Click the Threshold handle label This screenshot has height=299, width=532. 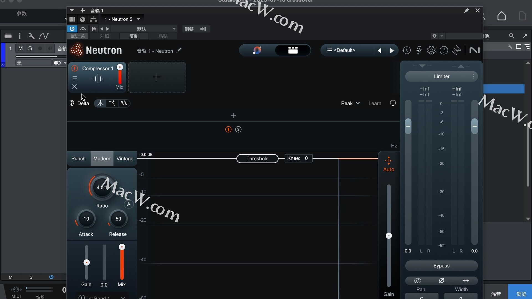pos(257,159)
